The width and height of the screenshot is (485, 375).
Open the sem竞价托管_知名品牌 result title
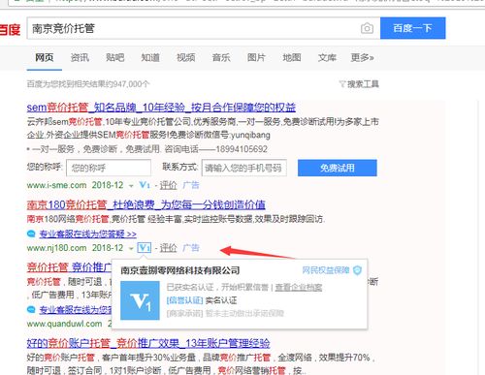click(161, 108)
